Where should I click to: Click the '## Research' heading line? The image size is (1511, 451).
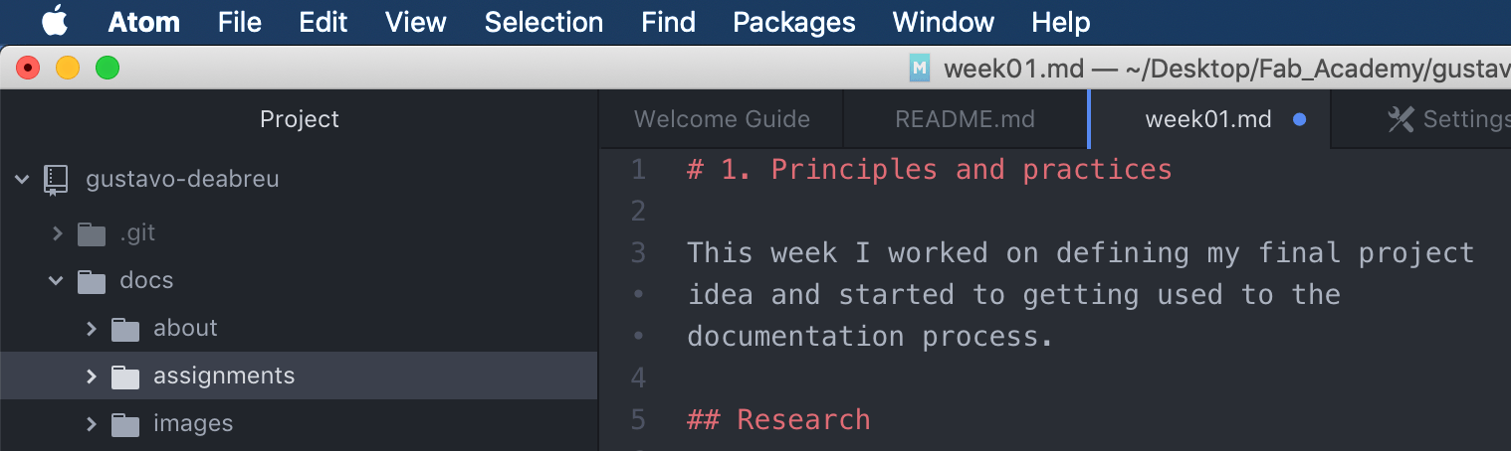point(778,420)
